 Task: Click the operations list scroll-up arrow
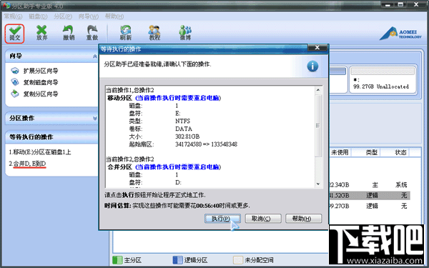[x=318, y=90]
